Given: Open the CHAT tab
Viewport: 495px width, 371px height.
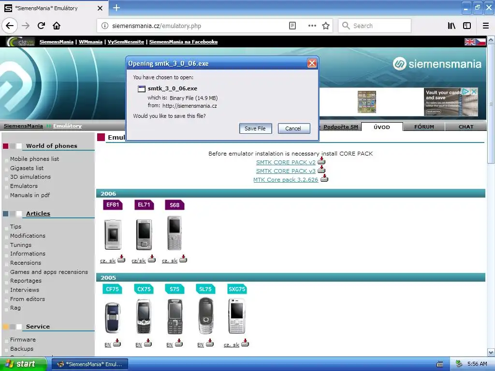Looking at the screenshot, I should pyautogui.click(x=466, y=127).
